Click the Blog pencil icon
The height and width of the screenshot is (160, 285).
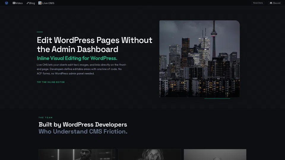pyautogui.click(x=28, y=3)
